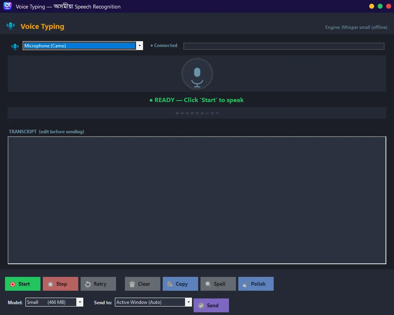Click the TRANSCRIPT (edit before sending) label
Screen dimensions: 394x315
click(x=47, y=132)
